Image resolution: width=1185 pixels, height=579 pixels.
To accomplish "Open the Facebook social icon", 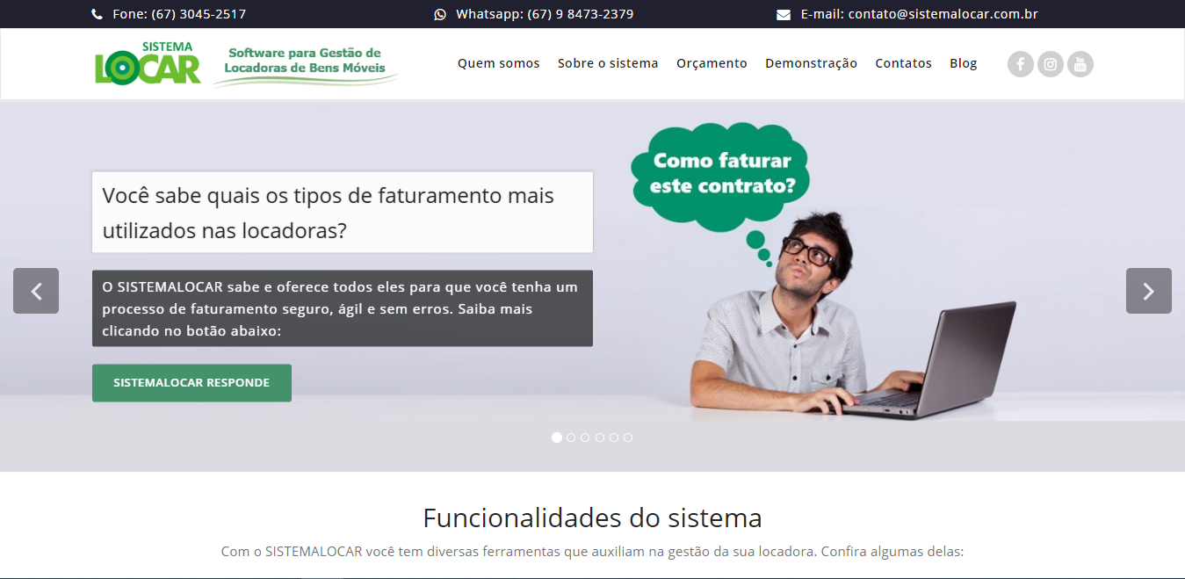I will pyautogui.click(x=1020, y=64).
